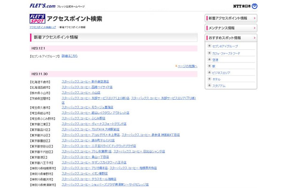This screenshot has height=188, width=286.
Task: Open the 駅 sidebar link
Action: click(x=214, y=66)
